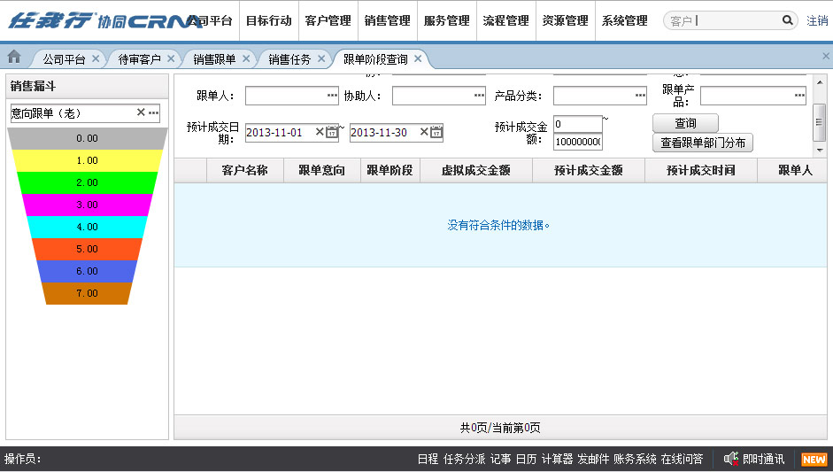This screenshot has width=833, height=472.
Task: Open the 产品分类 selector ellipsis
Action: click(x=640, y=96)
